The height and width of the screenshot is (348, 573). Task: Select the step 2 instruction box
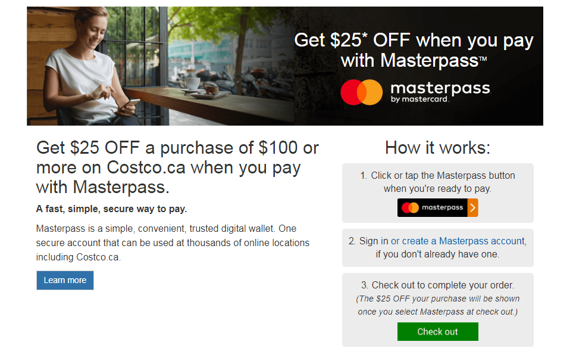click(x=437, y=247)
